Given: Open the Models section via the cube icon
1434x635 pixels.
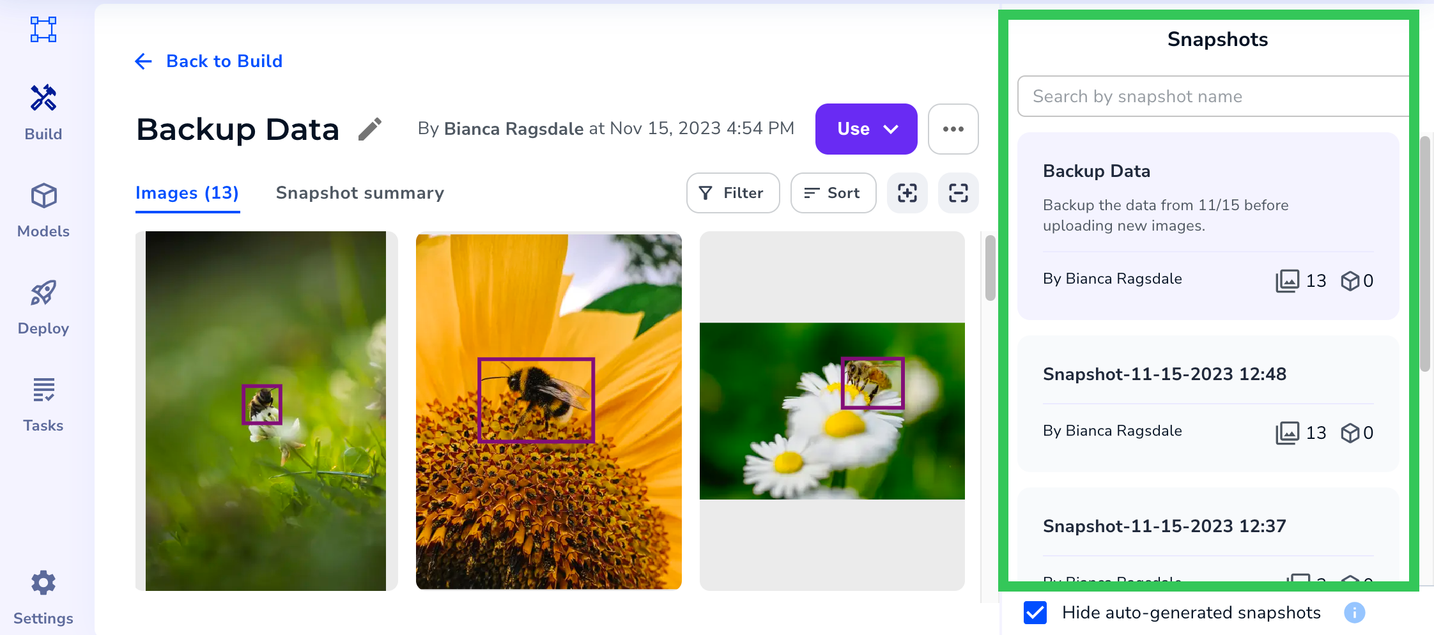Looking at the screenshot, I should coord(43,209).
